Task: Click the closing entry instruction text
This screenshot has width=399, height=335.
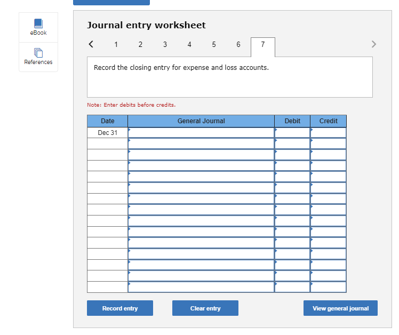Action: 181,67
